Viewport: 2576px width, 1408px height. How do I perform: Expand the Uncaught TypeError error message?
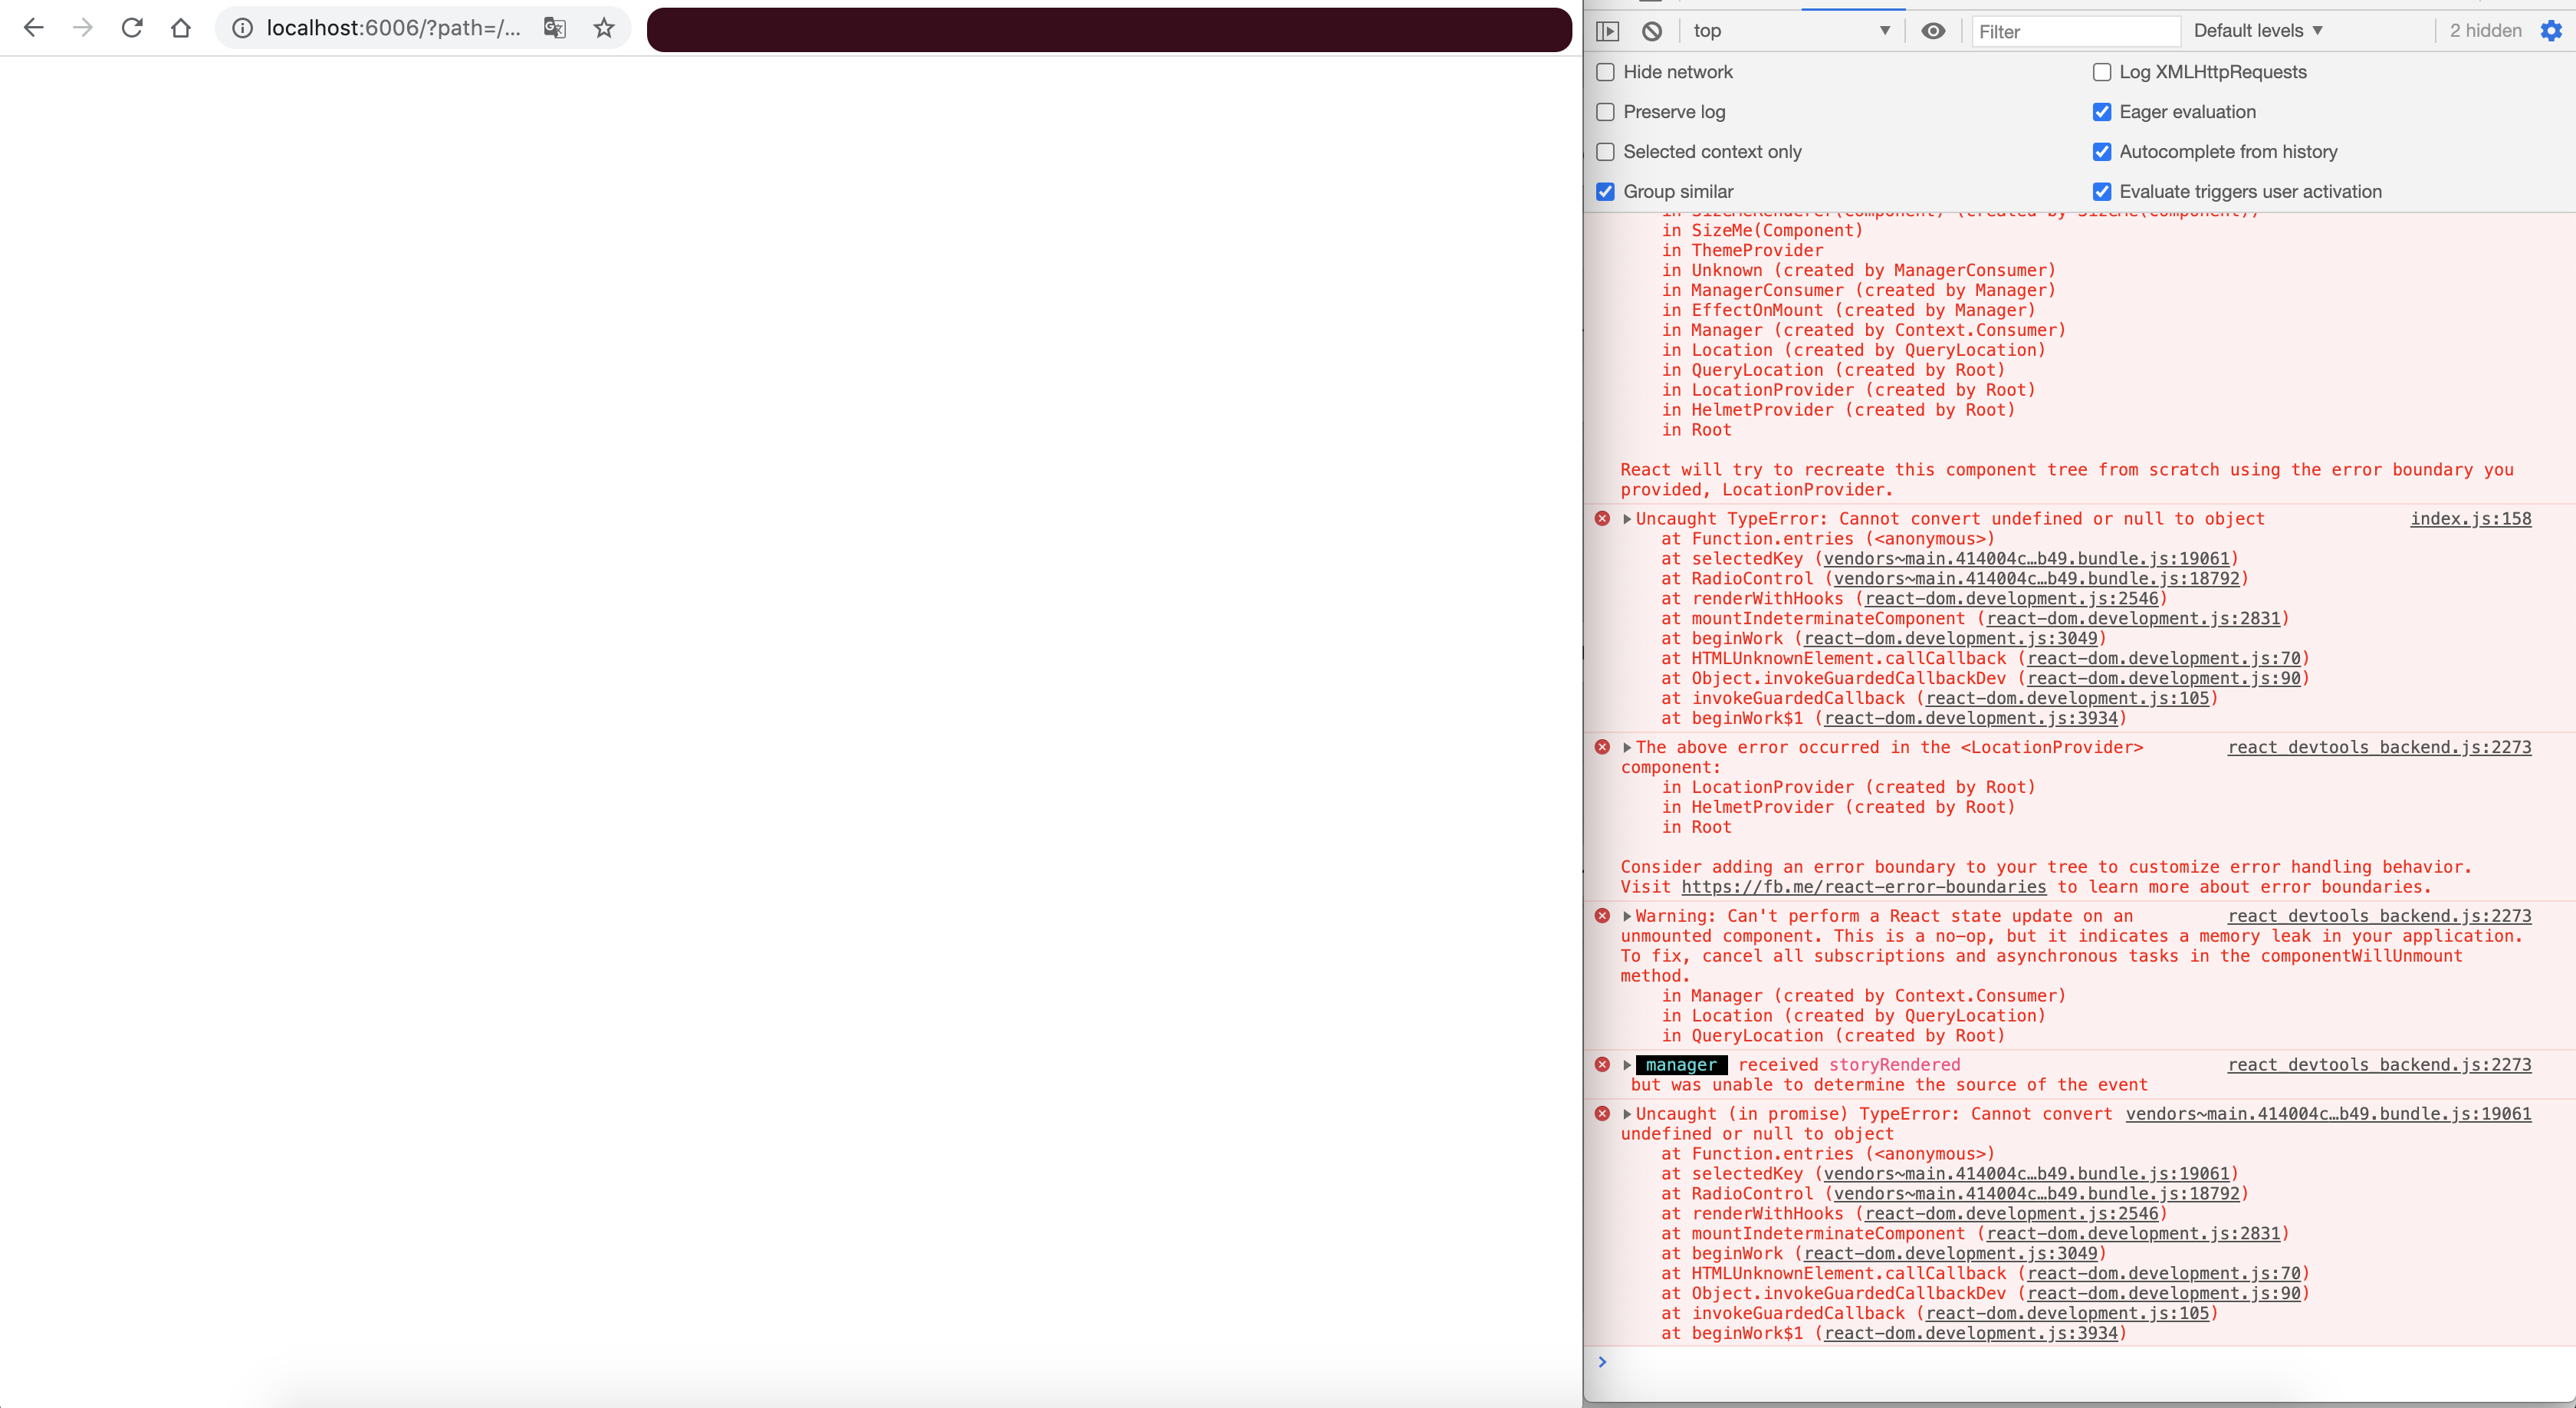(x=1628, y=519)
